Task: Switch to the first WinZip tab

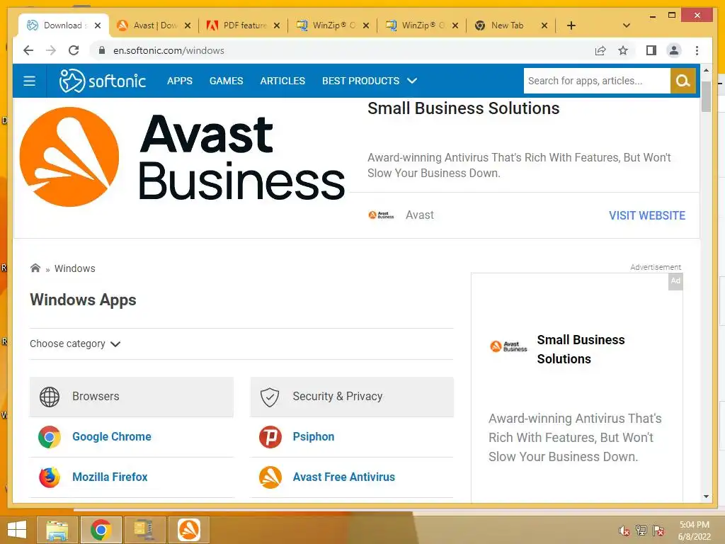Action: (333, 25)
